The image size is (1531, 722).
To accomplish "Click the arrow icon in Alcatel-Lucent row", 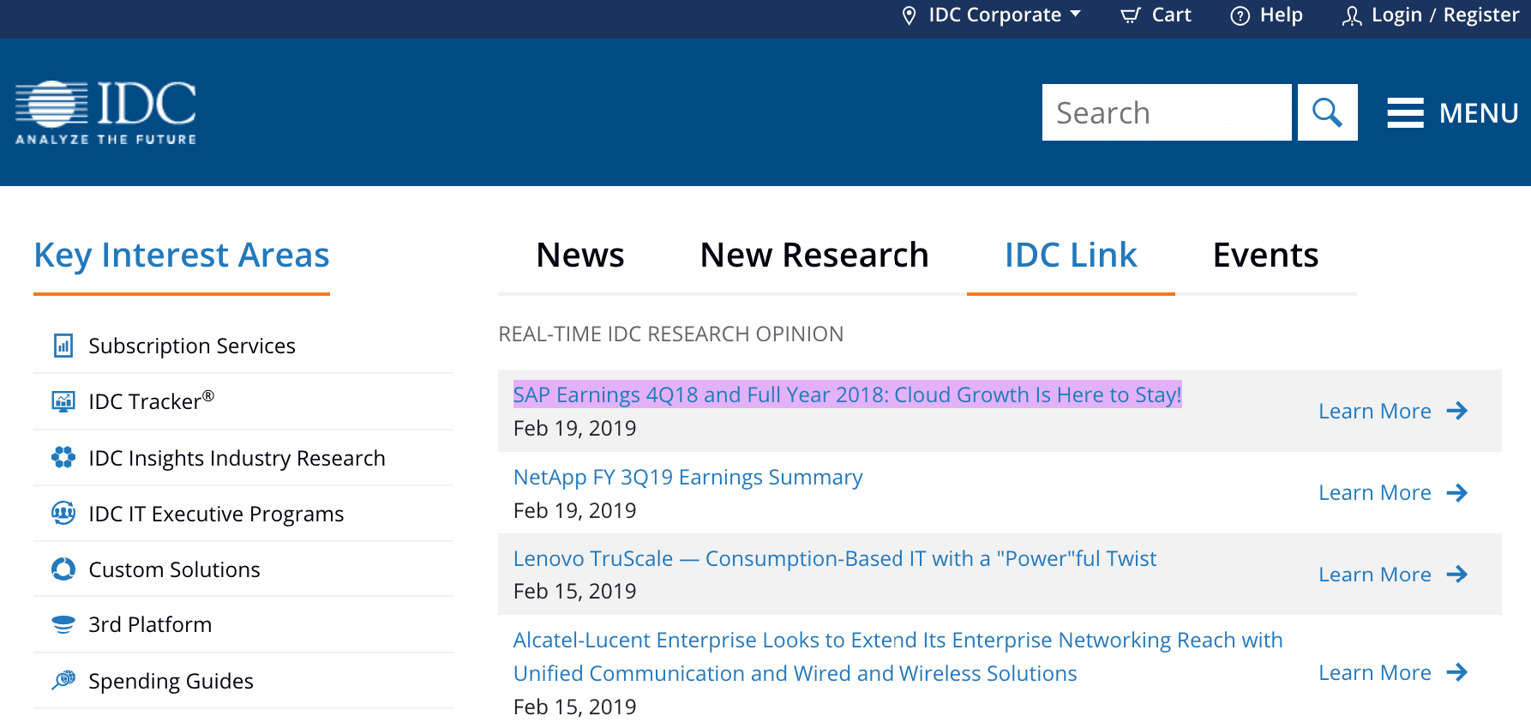I will (1457, 673).
